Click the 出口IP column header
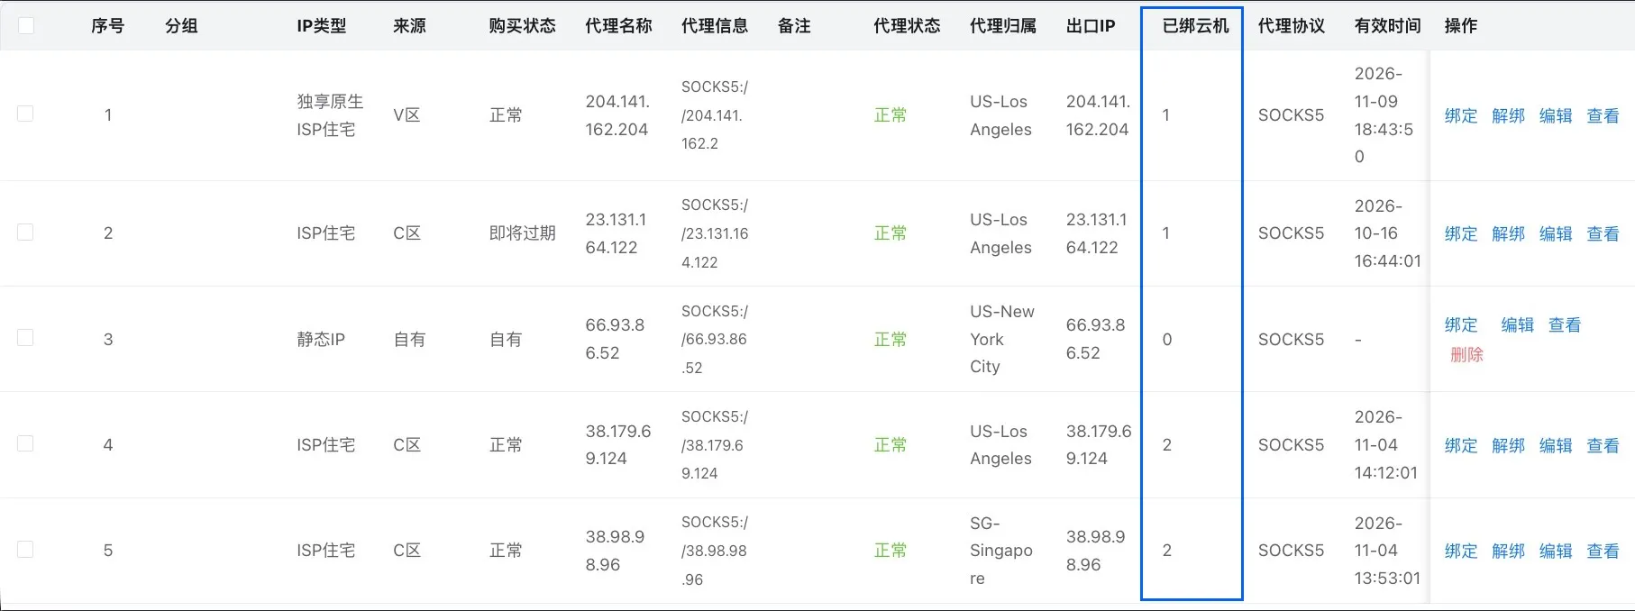This screenshot has width=1635, height=611. [1091, 25]
